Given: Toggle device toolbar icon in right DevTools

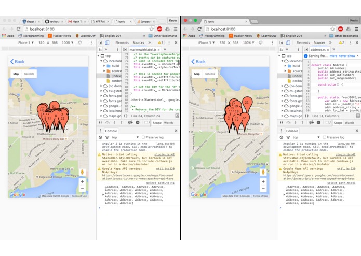Looking at the screenshot, I should tap(288, 42).
